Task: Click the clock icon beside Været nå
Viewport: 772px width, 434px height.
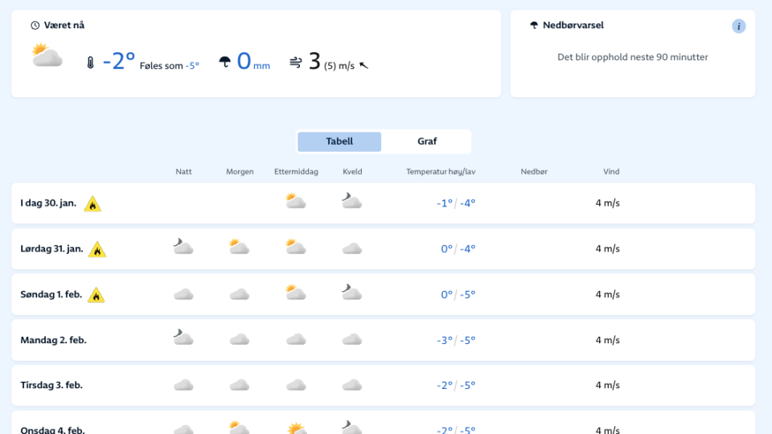Action: pos(35,26)
